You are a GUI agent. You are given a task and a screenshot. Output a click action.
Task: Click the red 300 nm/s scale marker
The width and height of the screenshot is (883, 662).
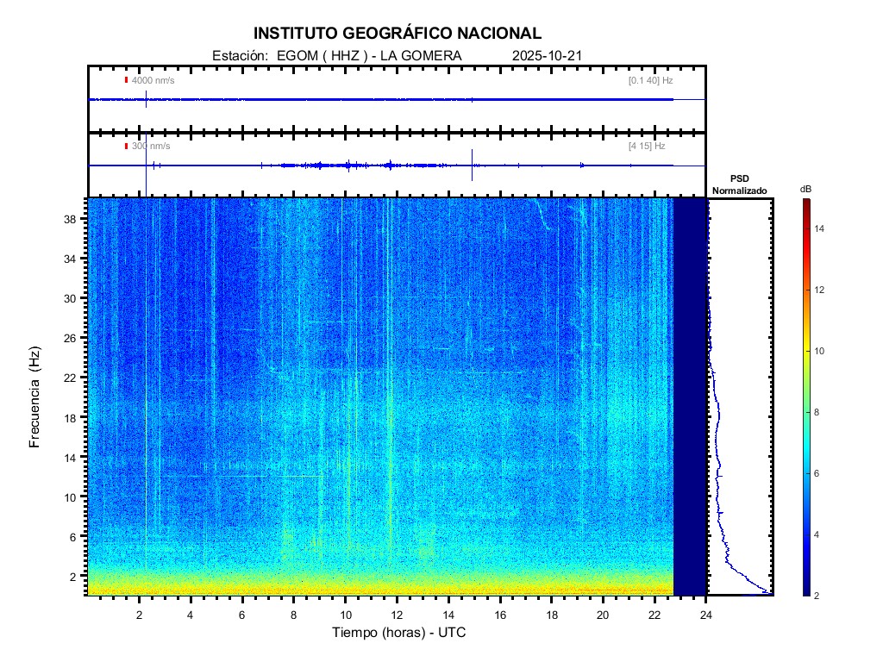pos(127,147)
